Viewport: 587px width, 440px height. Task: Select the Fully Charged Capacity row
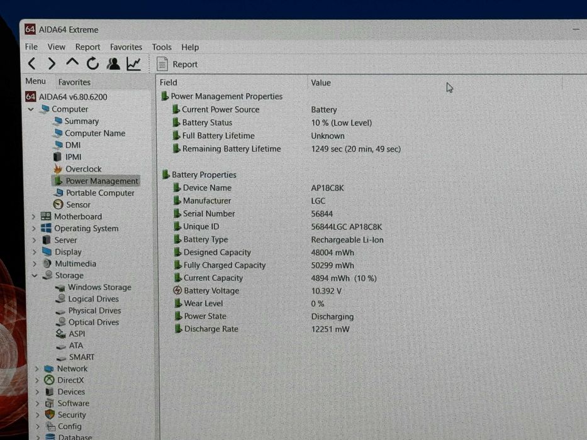[264, 265]
